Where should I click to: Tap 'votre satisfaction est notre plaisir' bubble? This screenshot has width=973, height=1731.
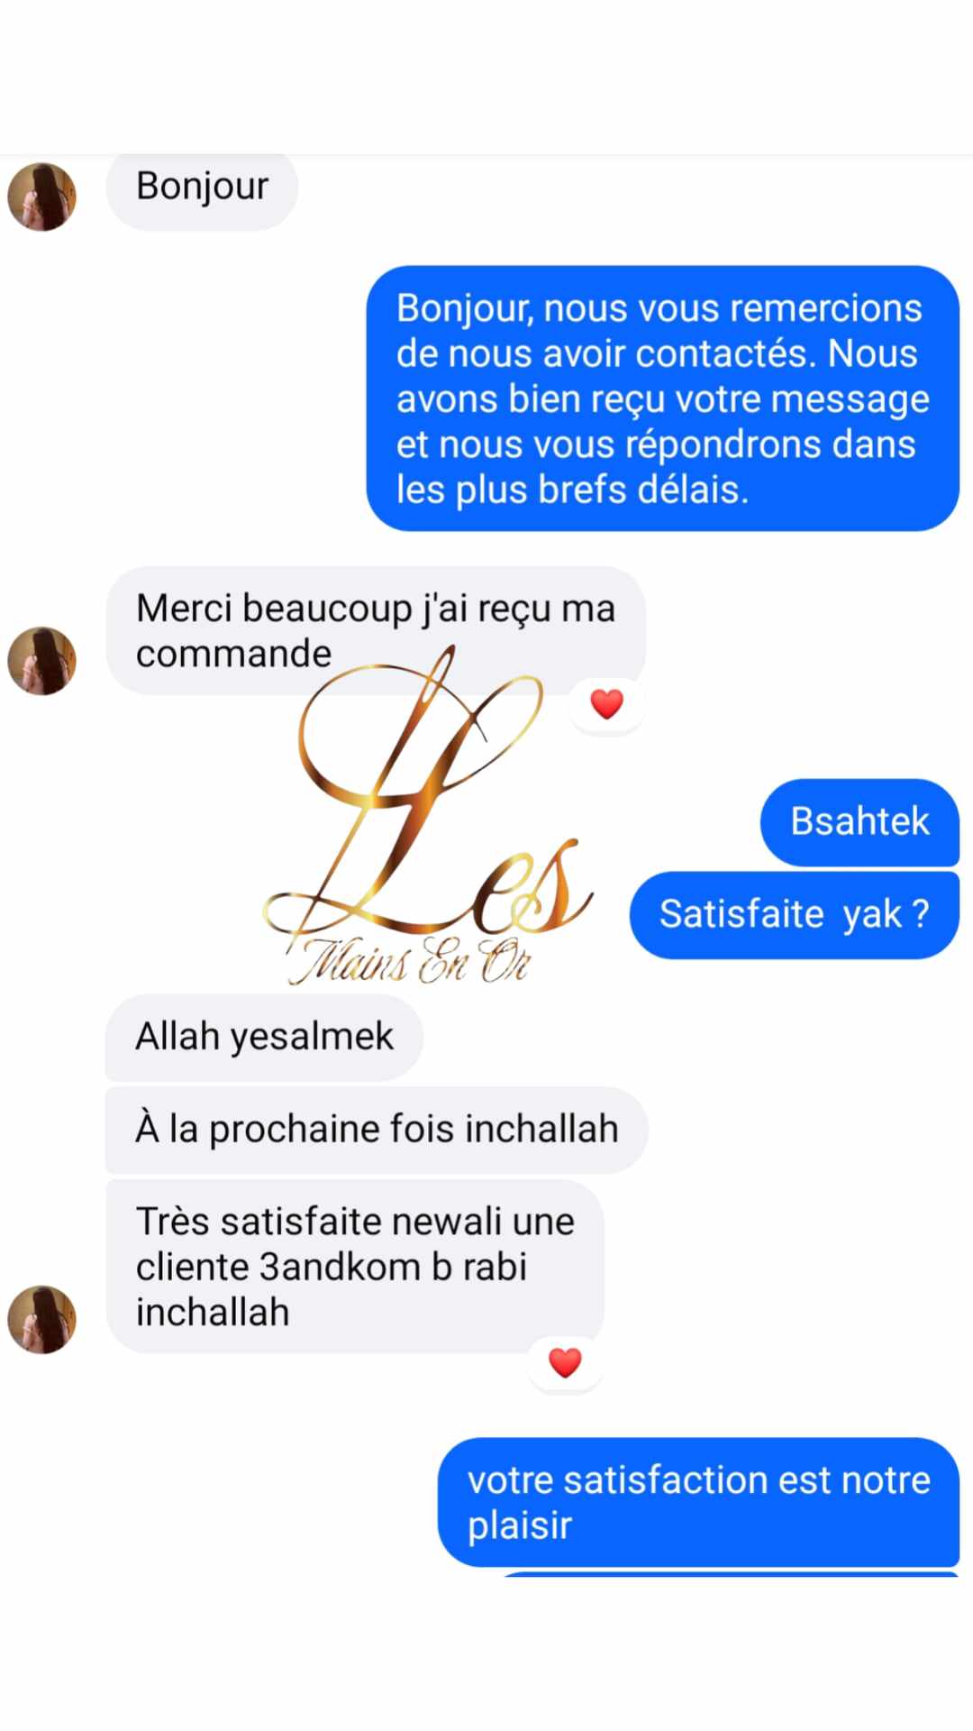point(698,1503)
